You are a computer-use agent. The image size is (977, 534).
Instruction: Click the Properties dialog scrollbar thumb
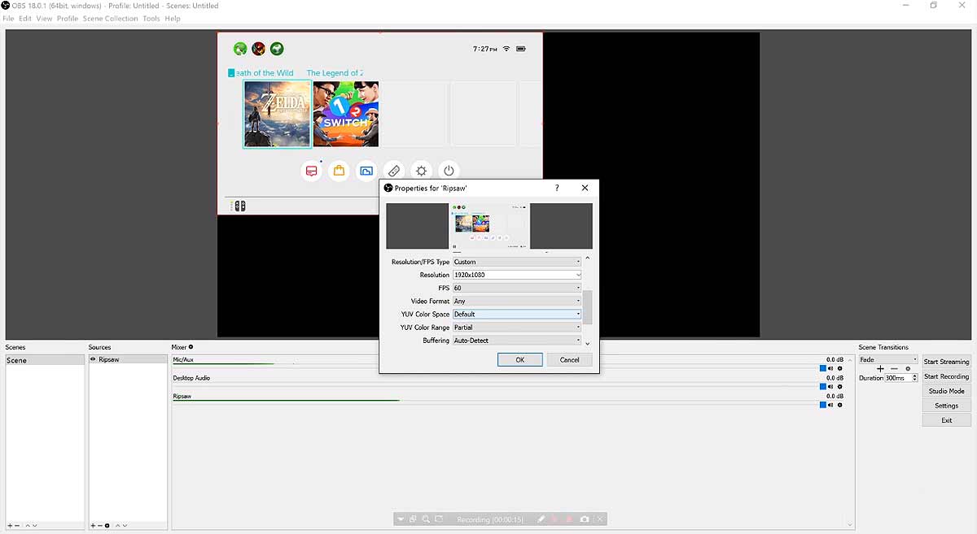point(588,307)
